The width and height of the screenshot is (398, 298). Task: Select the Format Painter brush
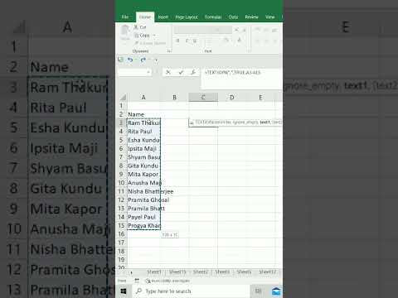137,43
